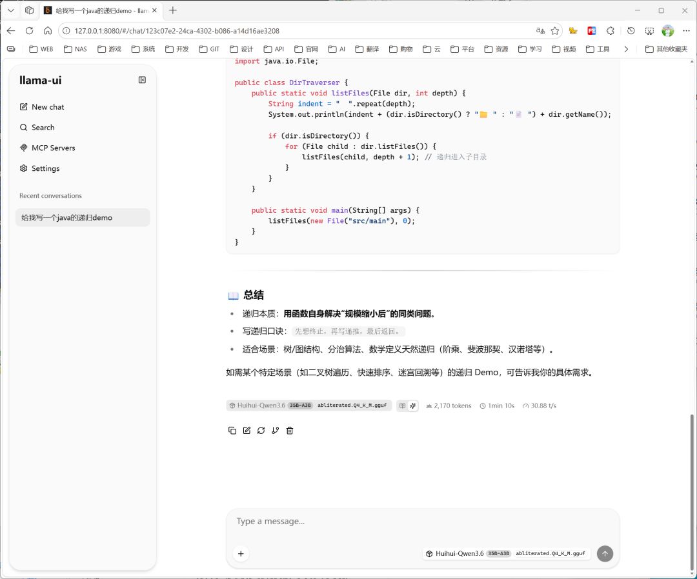Delete the assistant message
697x579 pixels.
(x=290, y=430)
